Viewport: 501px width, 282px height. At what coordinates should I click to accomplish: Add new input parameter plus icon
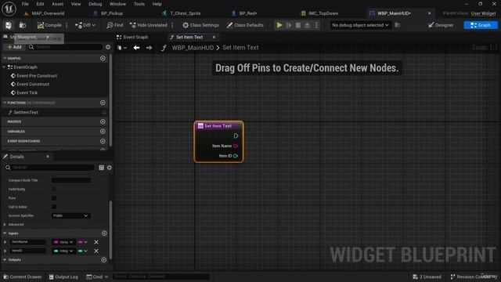[104, 233]
